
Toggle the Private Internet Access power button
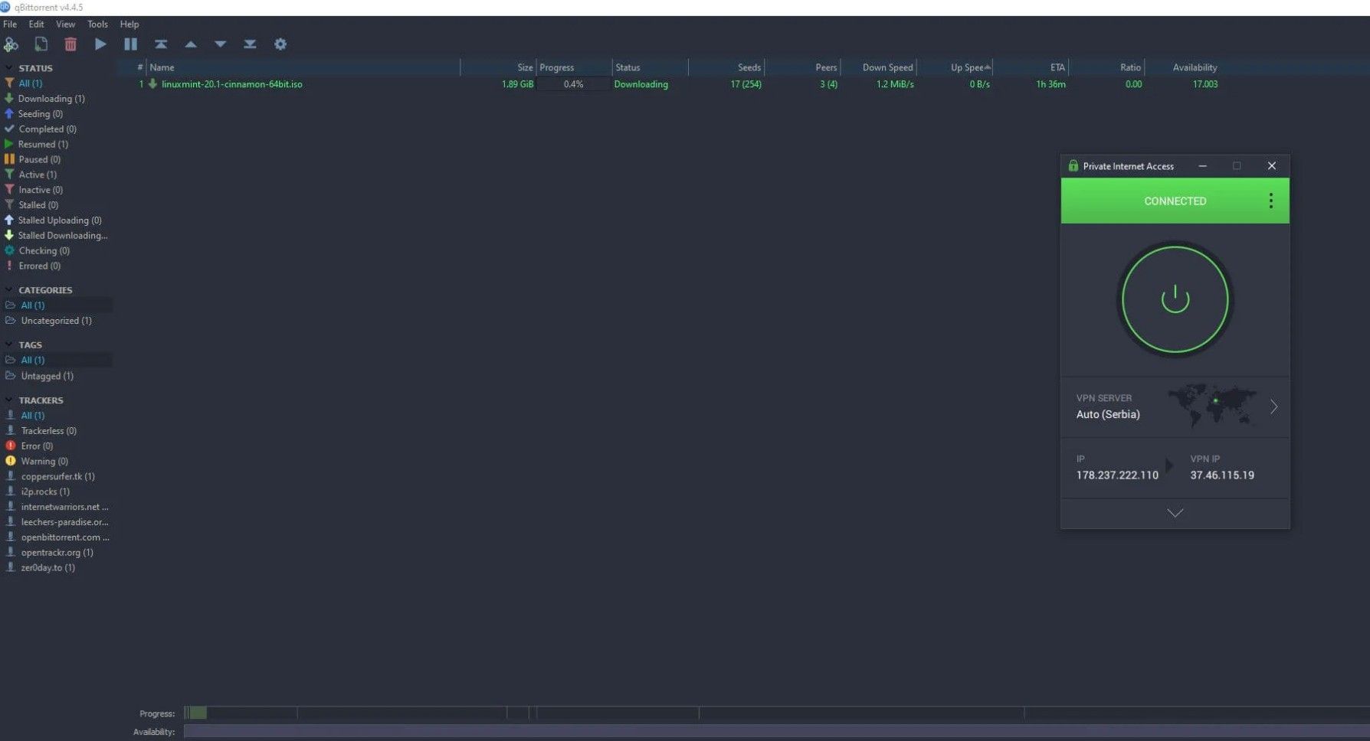(1175, 299)
